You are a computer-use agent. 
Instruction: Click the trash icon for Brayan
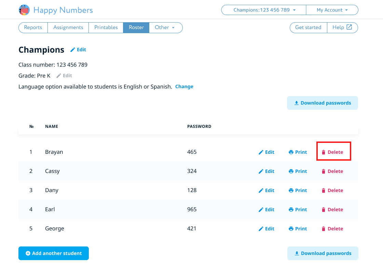pyautogui.click(x=324, y=152)
